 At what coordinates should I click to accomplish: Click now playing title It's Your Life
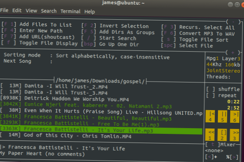point(67,148)
